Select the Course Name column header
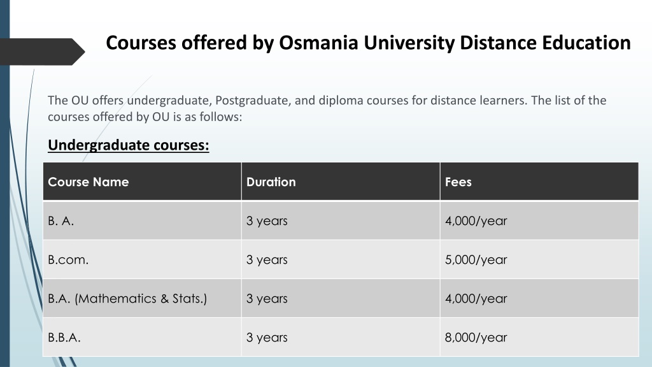Viewport: 652px width, 367px height. point(142,182)
